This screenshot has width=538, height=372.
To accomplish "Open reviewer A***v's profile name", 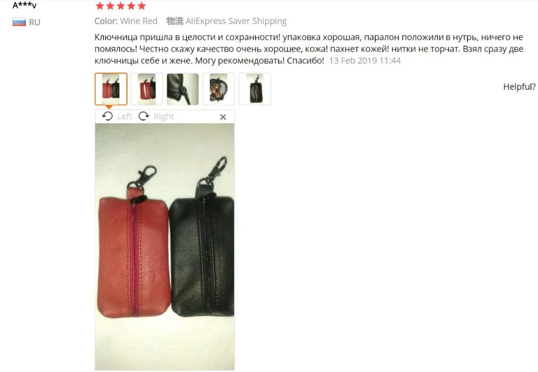I will [24, 5].
